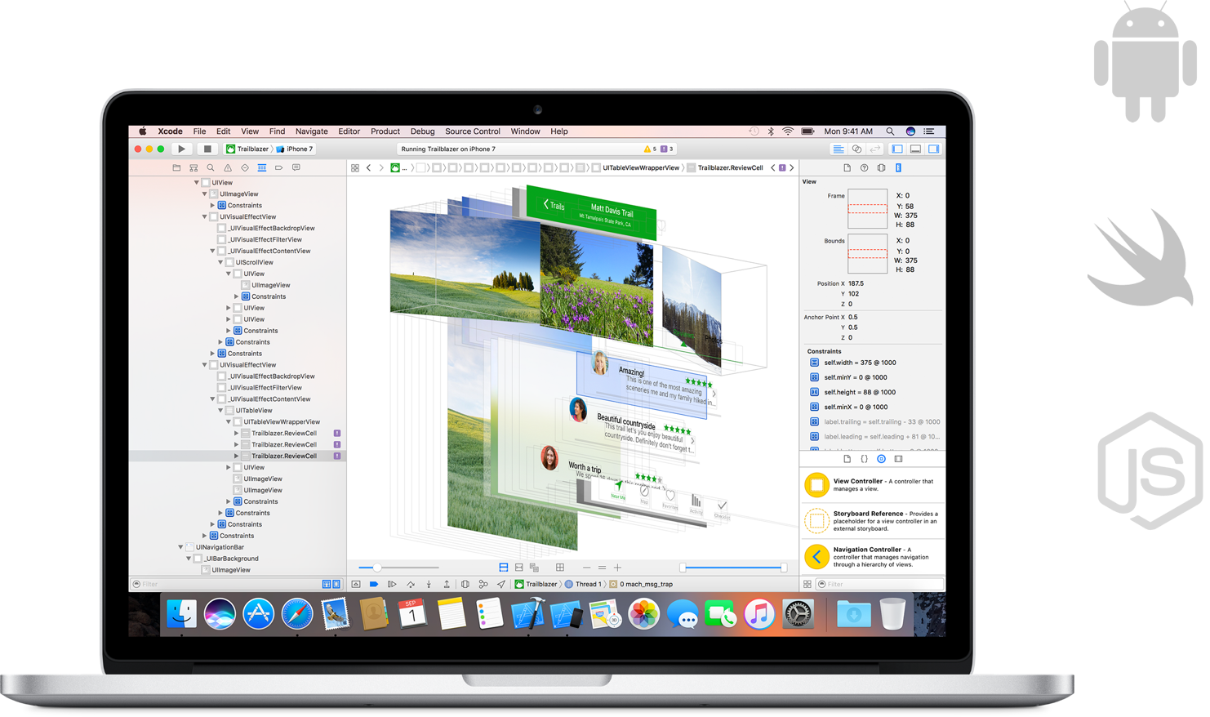Open the Breakpoint navigator icon

click(x=279, y=167)
